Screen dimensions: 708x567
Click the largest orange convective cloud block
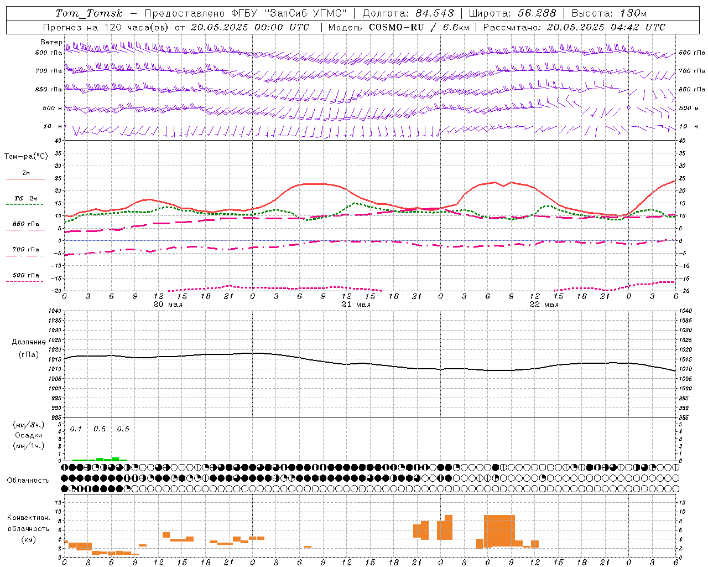(x=499, y=530)
